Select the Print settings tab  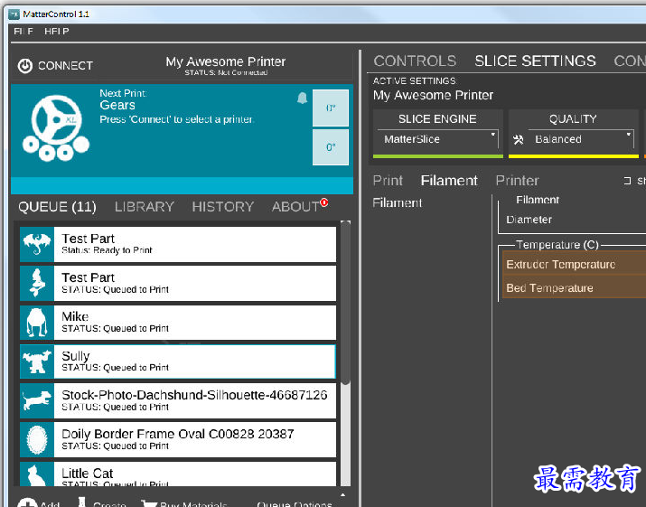(x=388, y=181)
